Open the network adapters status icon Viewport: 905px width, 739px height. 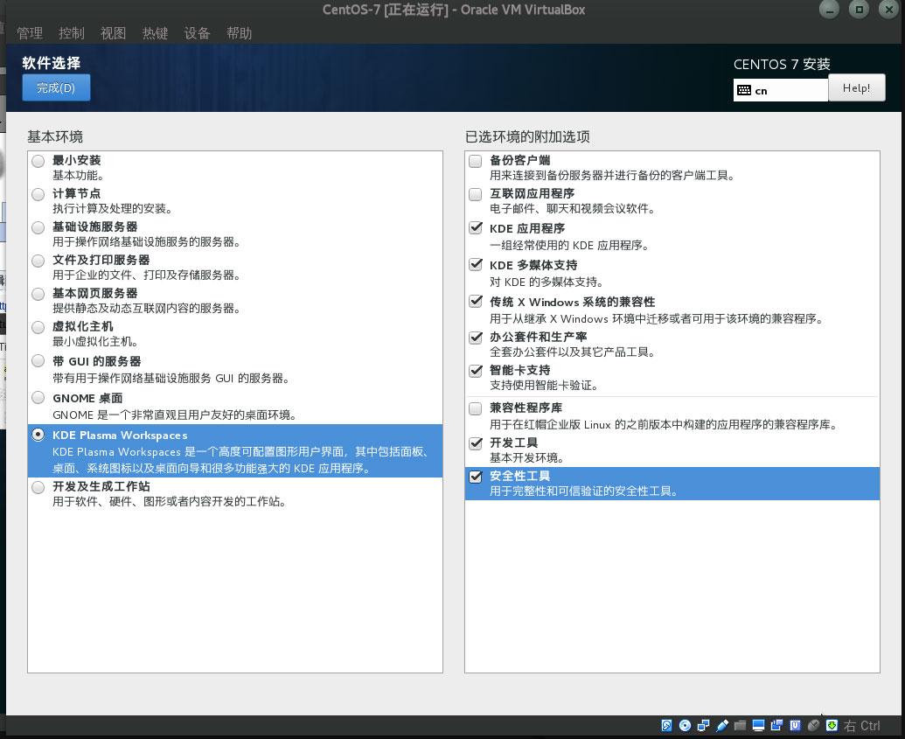pos(704,726)
